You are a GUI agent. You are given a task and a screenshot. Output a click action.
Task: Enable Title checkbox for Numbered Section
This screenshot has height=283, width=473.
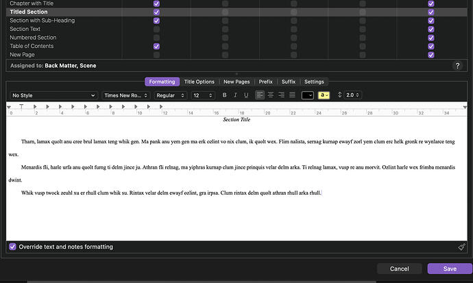click(156, 38)
